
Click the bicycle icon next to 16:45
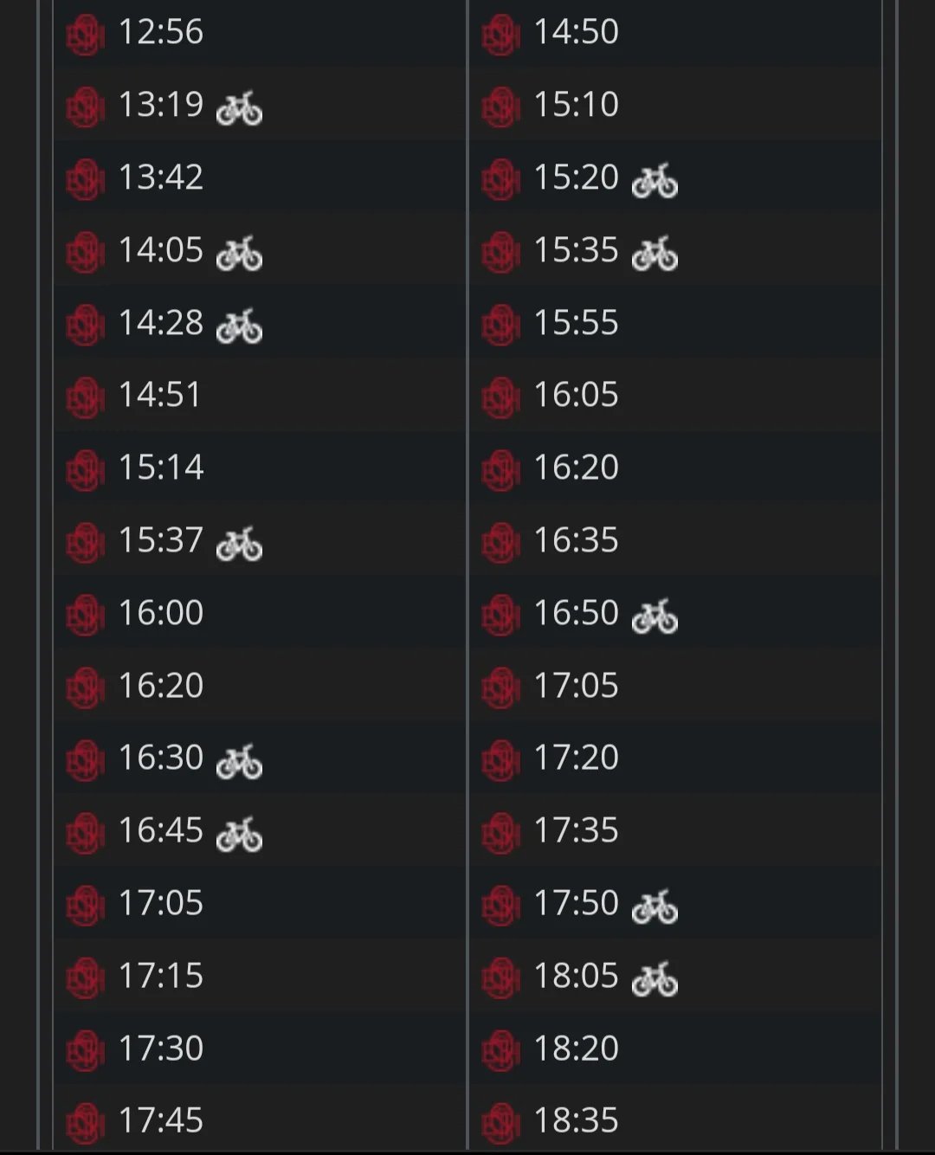click(x=239, y=834)
